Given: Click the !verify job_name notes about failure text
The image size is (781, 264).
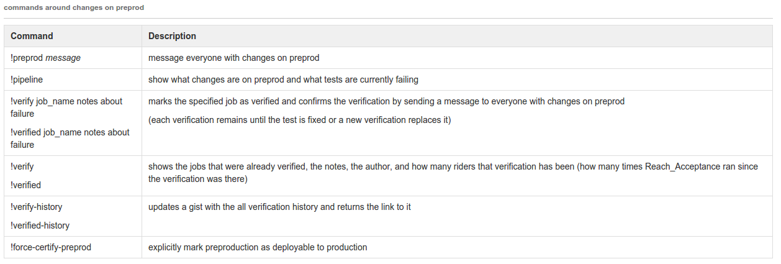Looking at the screenshot, I should click(66, 107).
